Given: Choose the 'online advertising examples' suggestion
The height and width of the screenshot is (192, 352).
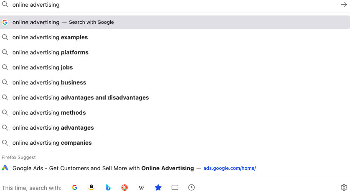Looking at the screenshot, I should (175, 37).
